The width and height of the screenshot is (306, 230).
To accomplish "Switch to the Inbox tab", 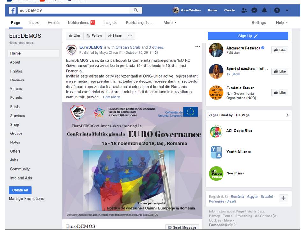I will 34,22.
